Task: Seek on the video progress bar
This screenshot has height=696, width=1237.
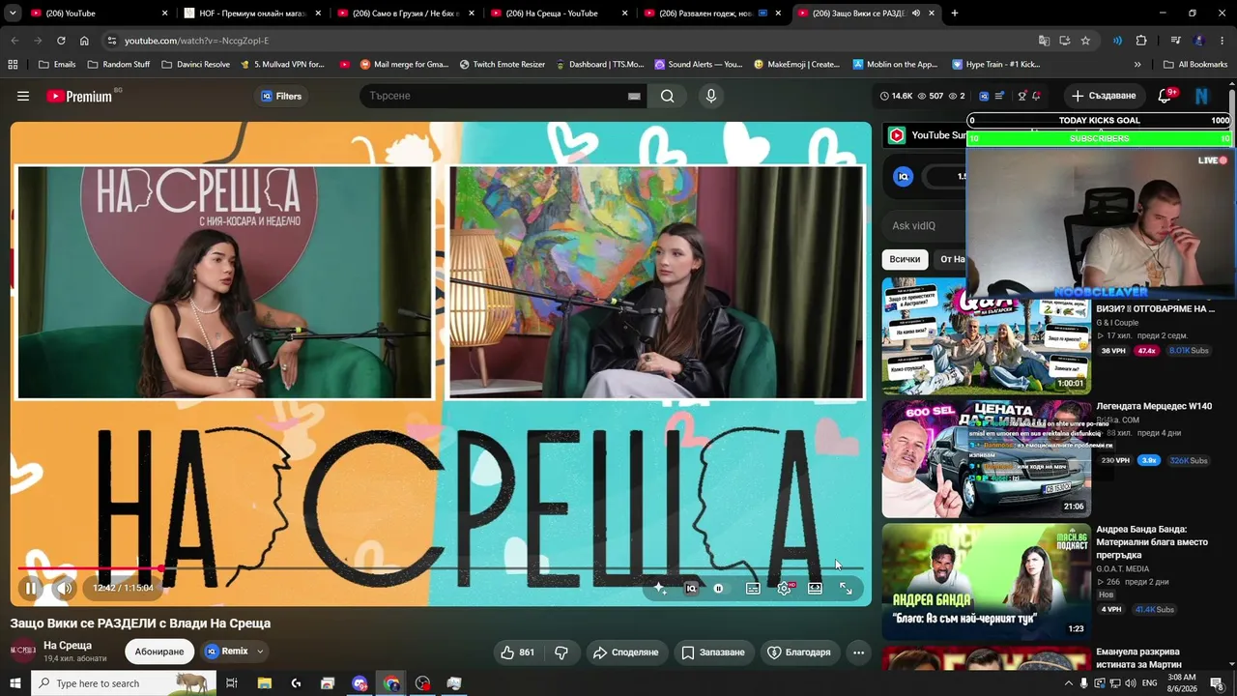Action: (x=441, y=568)
